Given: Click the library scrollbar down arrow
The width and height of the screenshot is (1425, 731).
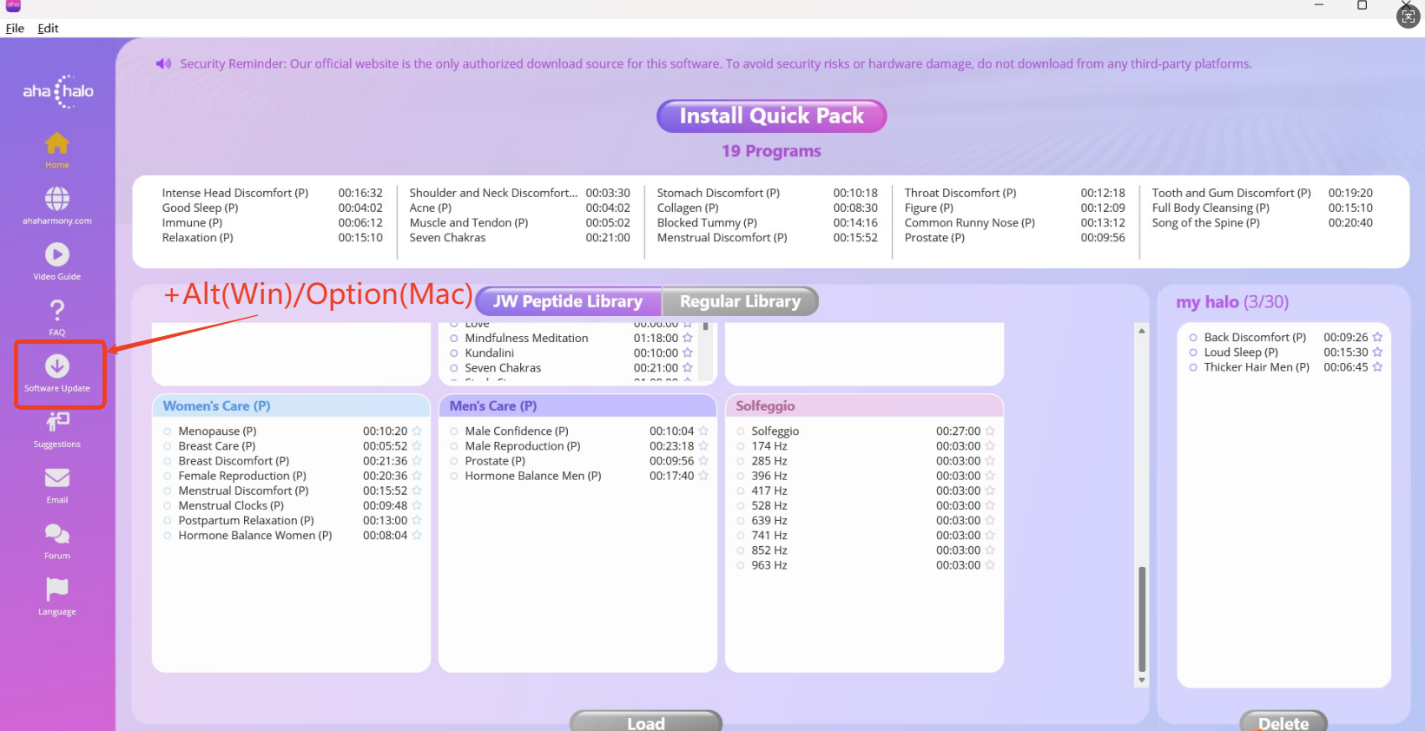Looking at the screenshot, I should pos(1142,680).
